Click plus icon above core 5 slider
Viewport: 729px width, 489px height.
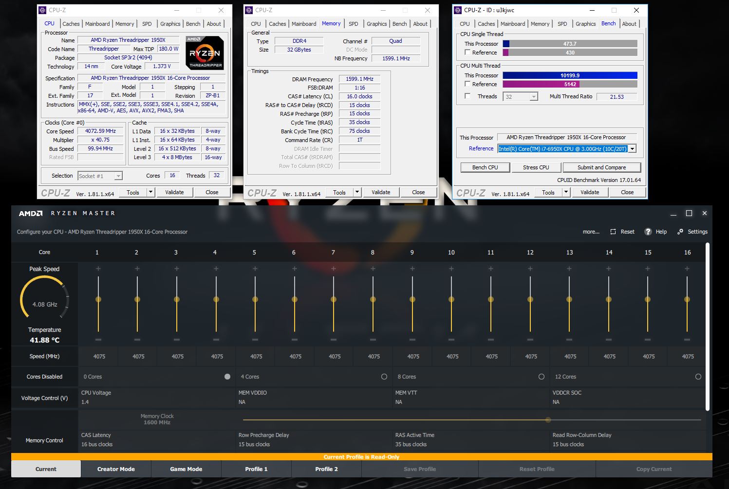(255, 269)
